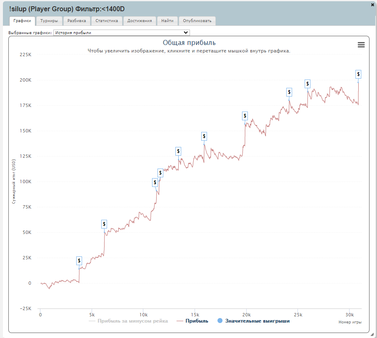The height and width of the screenshot is (338, 377).
Task: Click the 'Найти' tab button
Action: tap(167, 21)
